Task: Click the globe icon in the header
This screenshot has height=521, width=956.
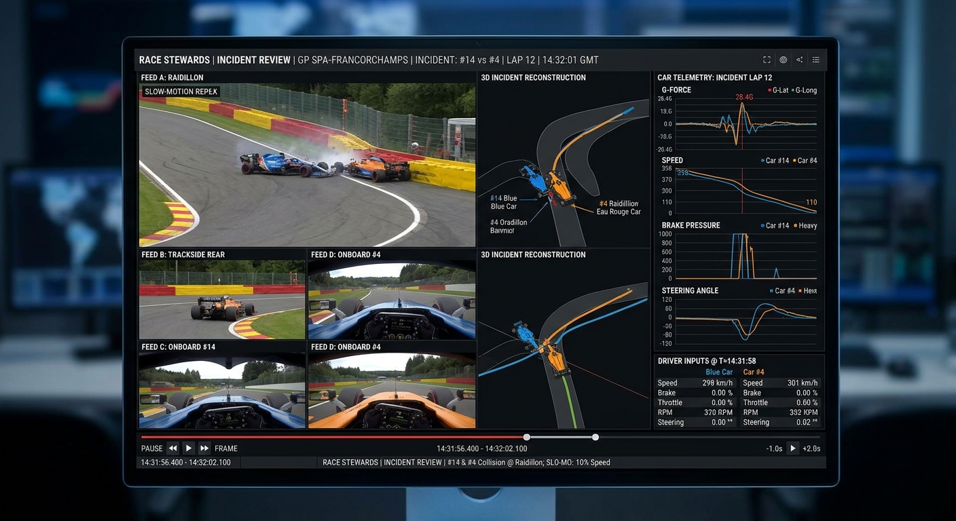Action: 783,60
